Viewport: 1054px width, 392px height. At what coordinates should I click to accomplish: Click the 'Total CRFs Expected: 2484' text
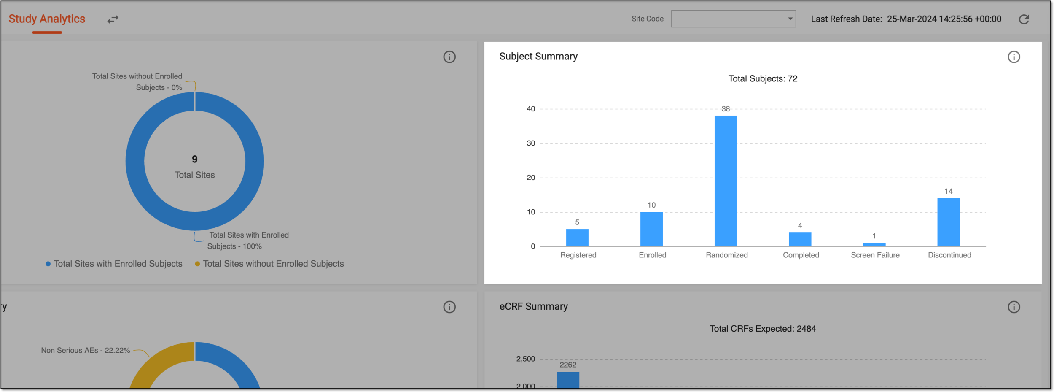coord(763,329)
